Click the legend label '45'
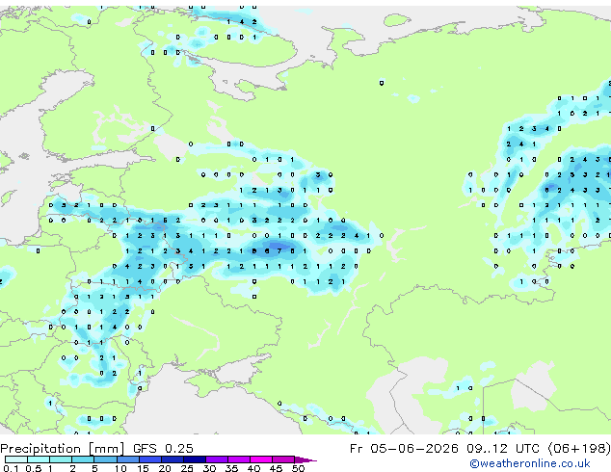 276,468
